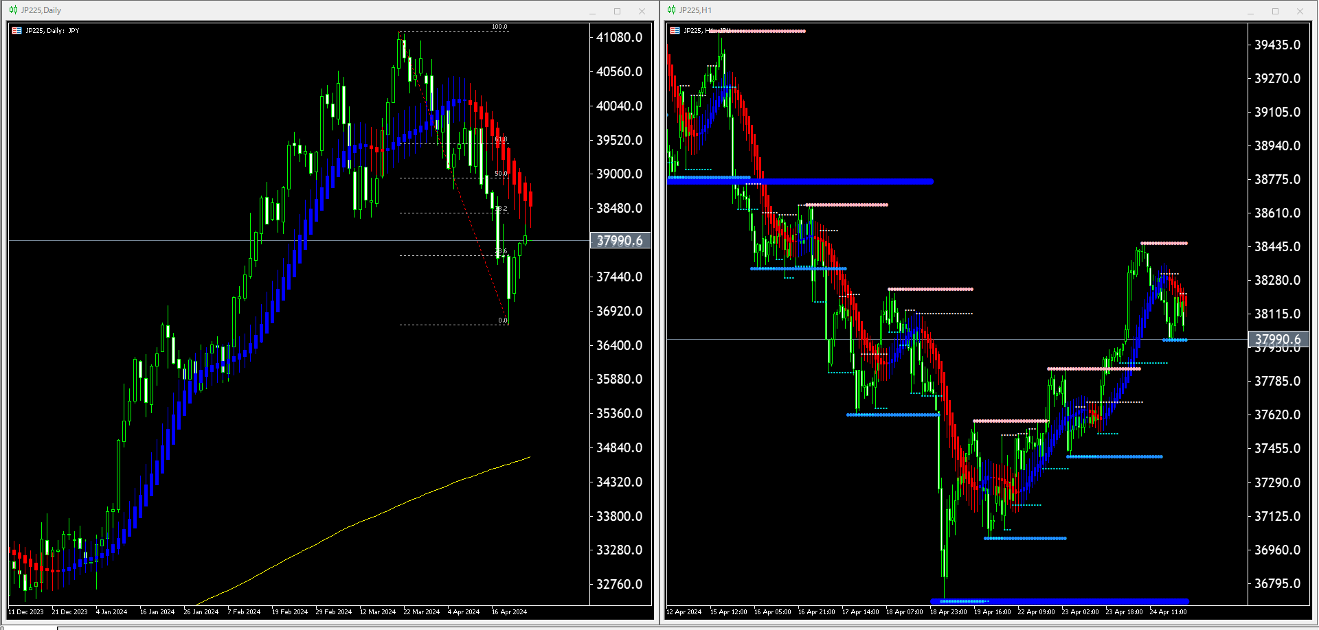
Task: Select the JP225,H1 title bar text
Action: click(x=695, y=10)
